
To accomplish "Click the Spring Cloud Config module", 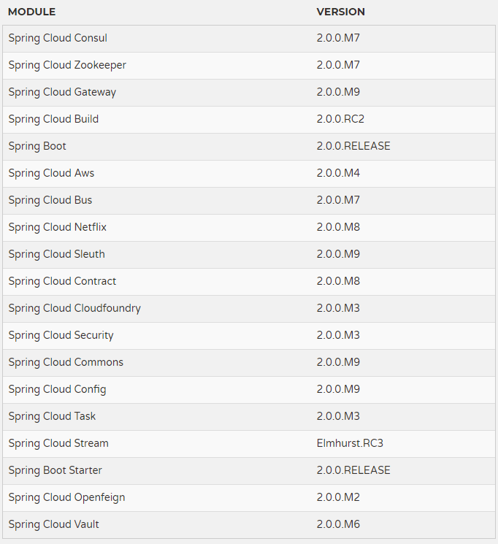I will [x=57, y=389].
